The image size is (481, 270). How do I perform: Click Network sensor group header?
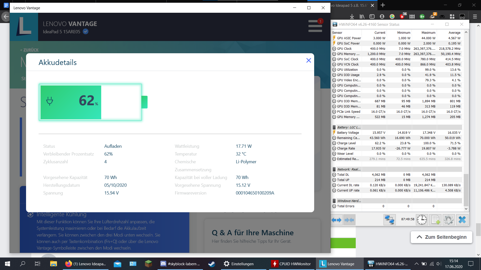coord(348,169)
